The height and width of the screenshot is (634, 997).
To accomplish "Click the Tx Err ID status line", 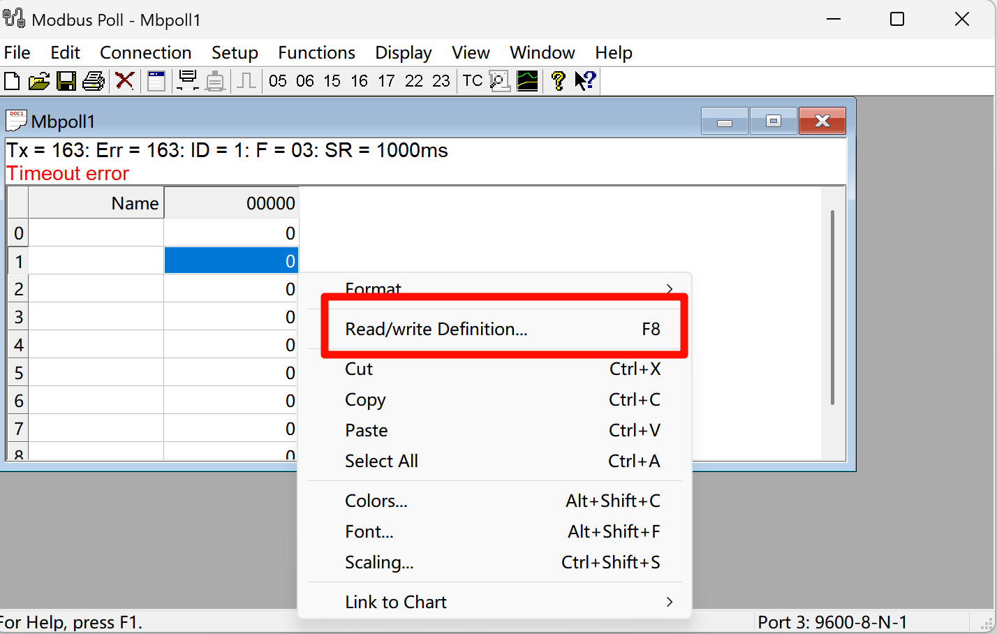I will [x=227, y=150].
